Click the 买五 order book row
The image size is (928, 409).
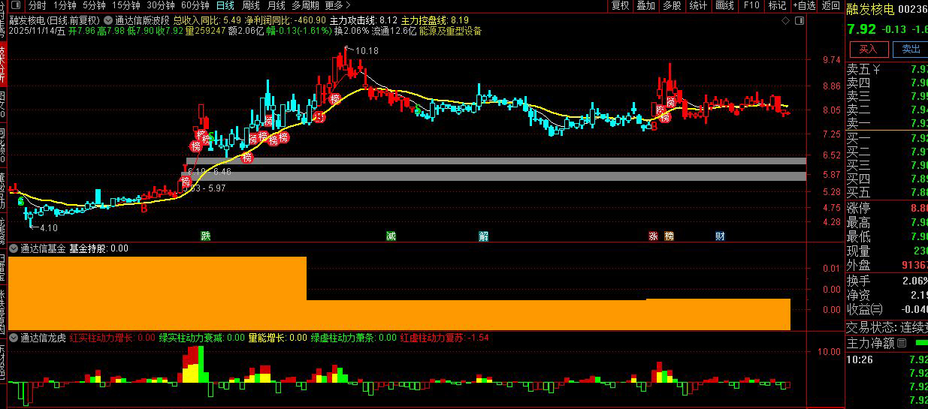tap(887, 192)
